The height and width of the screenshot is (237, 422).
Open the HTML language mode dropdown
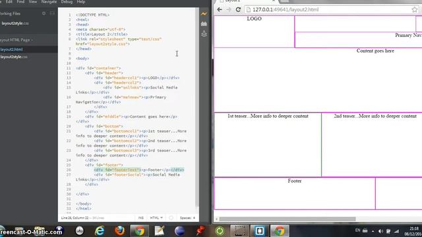pyautogui.click(x=156, y=218)
